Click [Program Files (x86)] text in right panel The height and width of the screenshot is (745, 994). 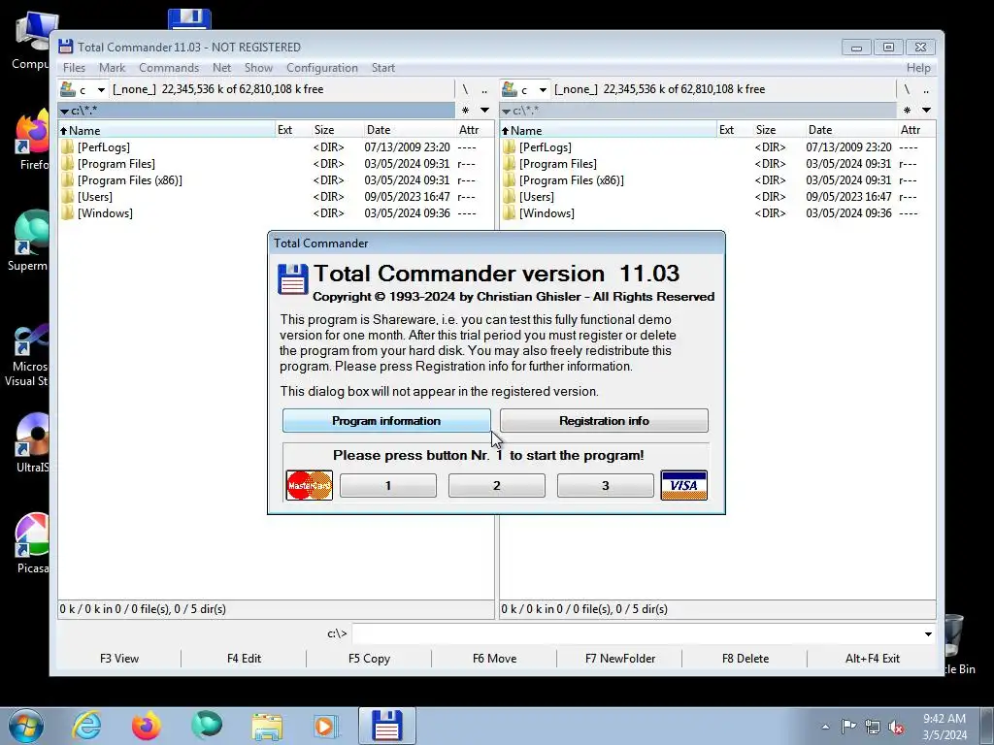pos(571,180)
